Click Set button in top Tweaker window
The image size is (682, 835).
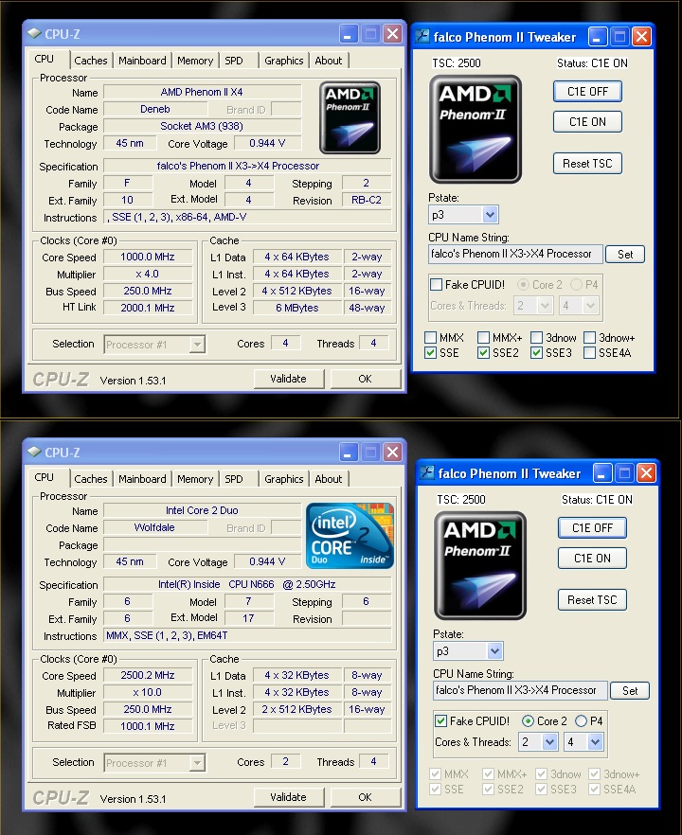point(625,255)
